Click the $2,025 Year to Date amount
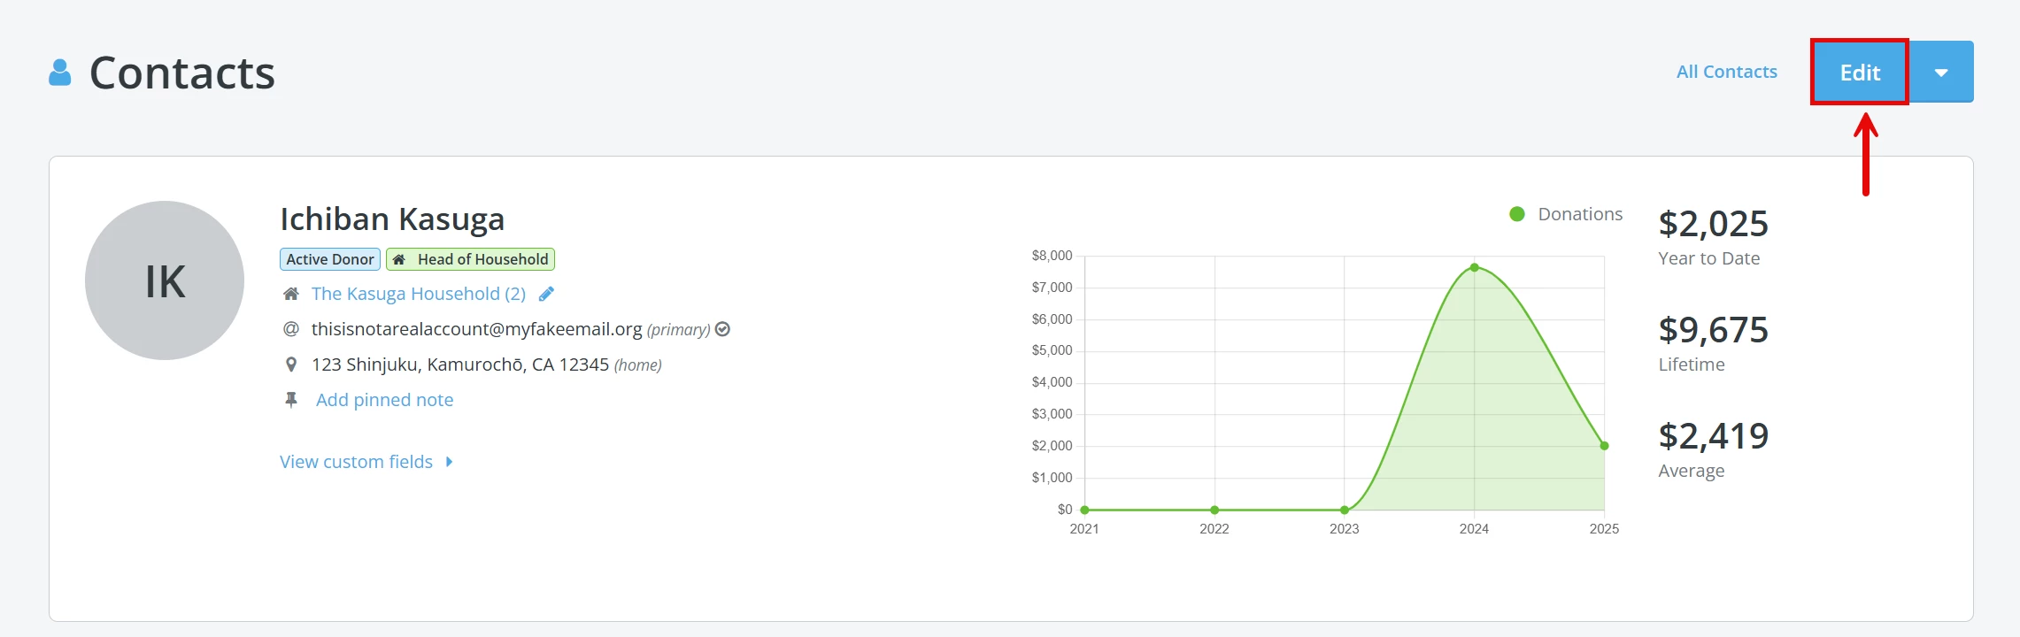This screenshot has height=637, width=2020. coord(1713,224)
